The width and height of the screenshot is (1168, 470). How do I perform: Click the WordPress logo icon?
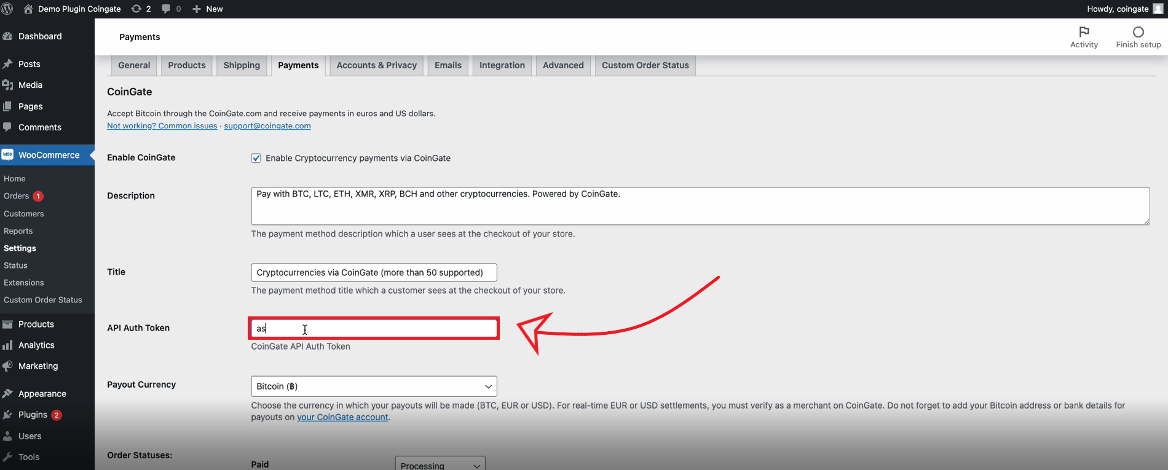(7, 9)
